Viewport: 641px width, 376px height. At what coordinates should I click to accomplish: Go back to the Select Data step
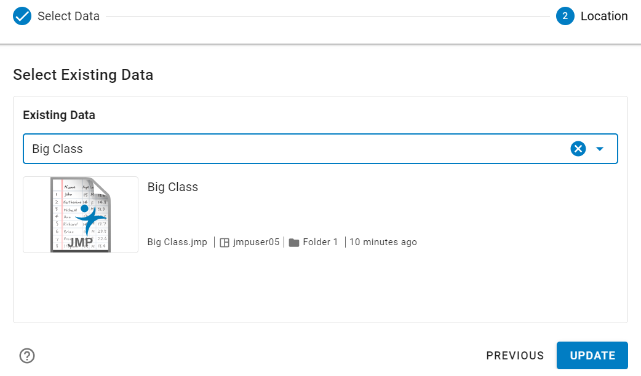pos(68,16)
